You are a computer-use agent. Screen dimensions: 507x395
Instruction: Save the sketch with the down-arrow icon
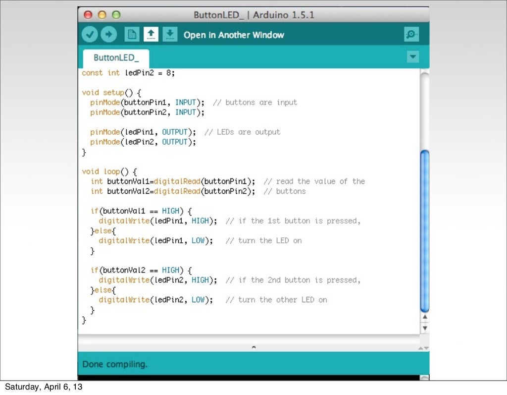[x=170, y=34]
